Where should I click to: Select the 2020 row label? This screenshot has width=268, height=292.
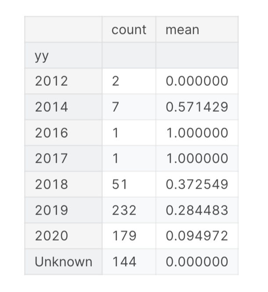coord(51,236)
